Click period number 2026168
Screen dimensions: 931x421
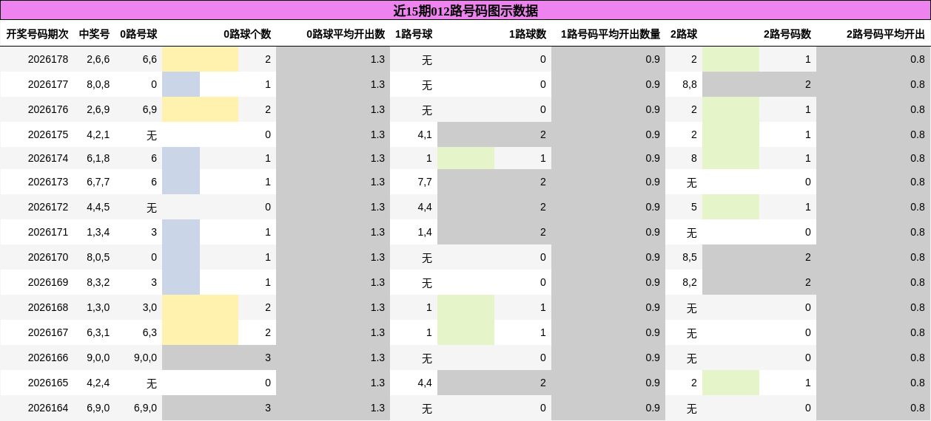click(x=48, y=307)
